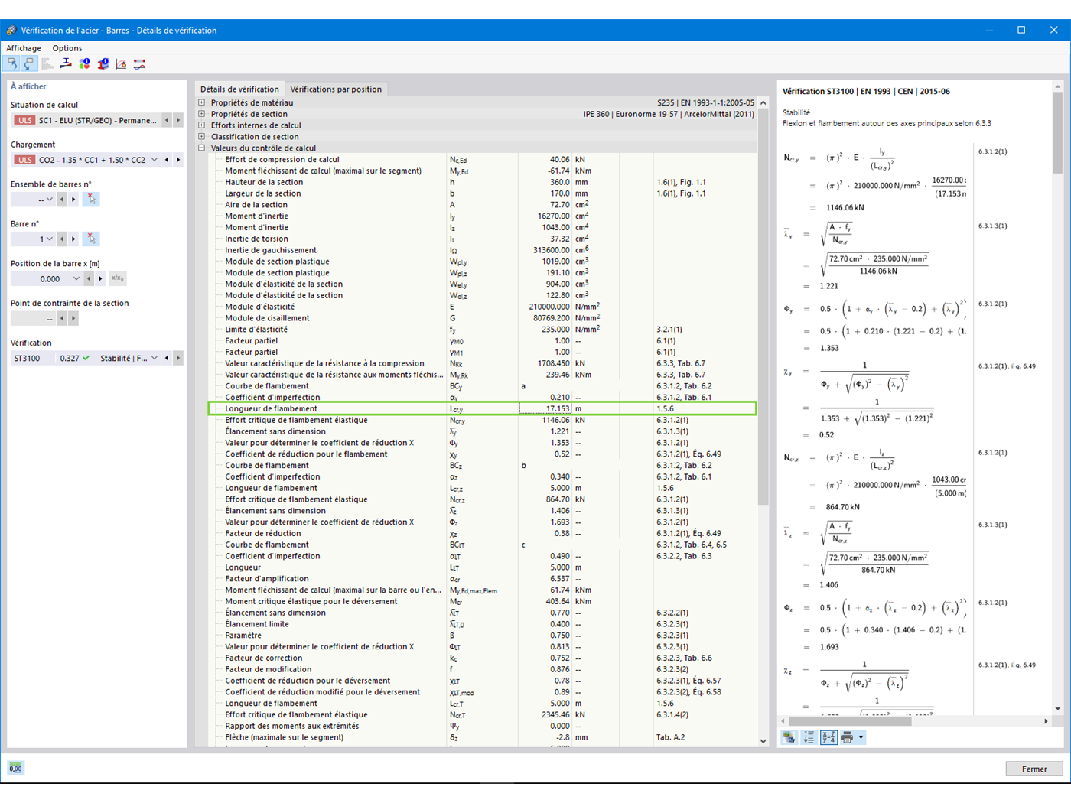
Task: Select the Situation de calcul SC1 field
Action: coord(85,120)
